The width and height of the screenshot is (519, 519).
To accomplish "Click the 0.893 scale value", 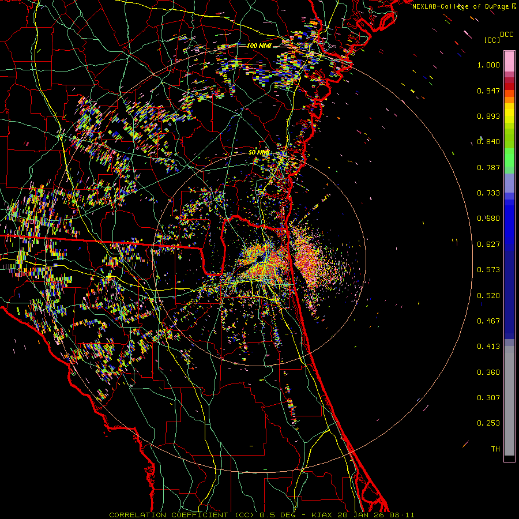I will tap(488, 116).
